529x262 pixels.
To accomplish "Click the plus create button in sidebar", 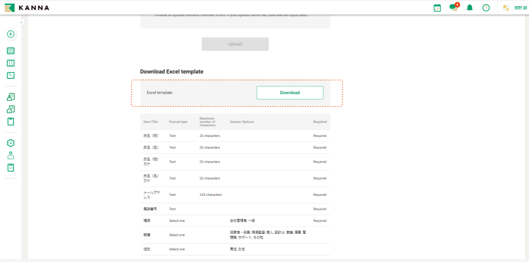I will 11,34.
